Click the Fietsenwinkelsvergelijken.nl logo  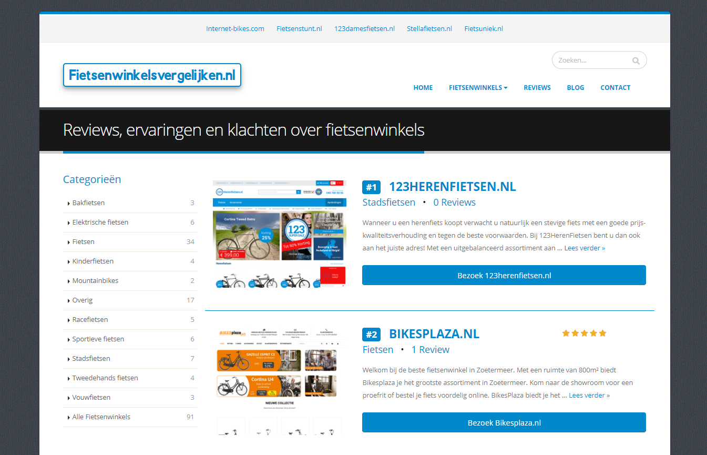[152, 75]
